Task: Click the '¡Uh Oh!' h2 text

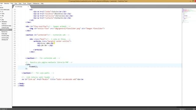Action: pyautogui.click(x=44, y=46)
